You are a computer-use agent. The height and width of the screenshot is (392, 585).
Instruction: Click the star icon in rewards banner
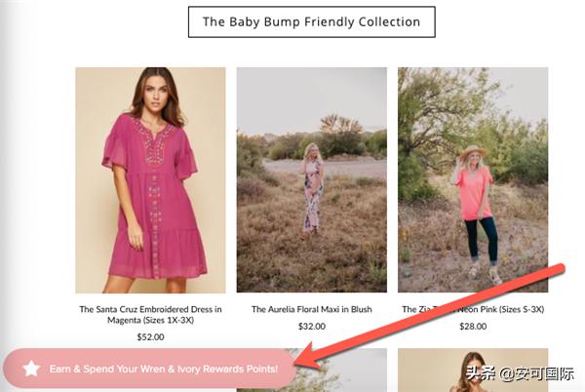click(32, 369)
